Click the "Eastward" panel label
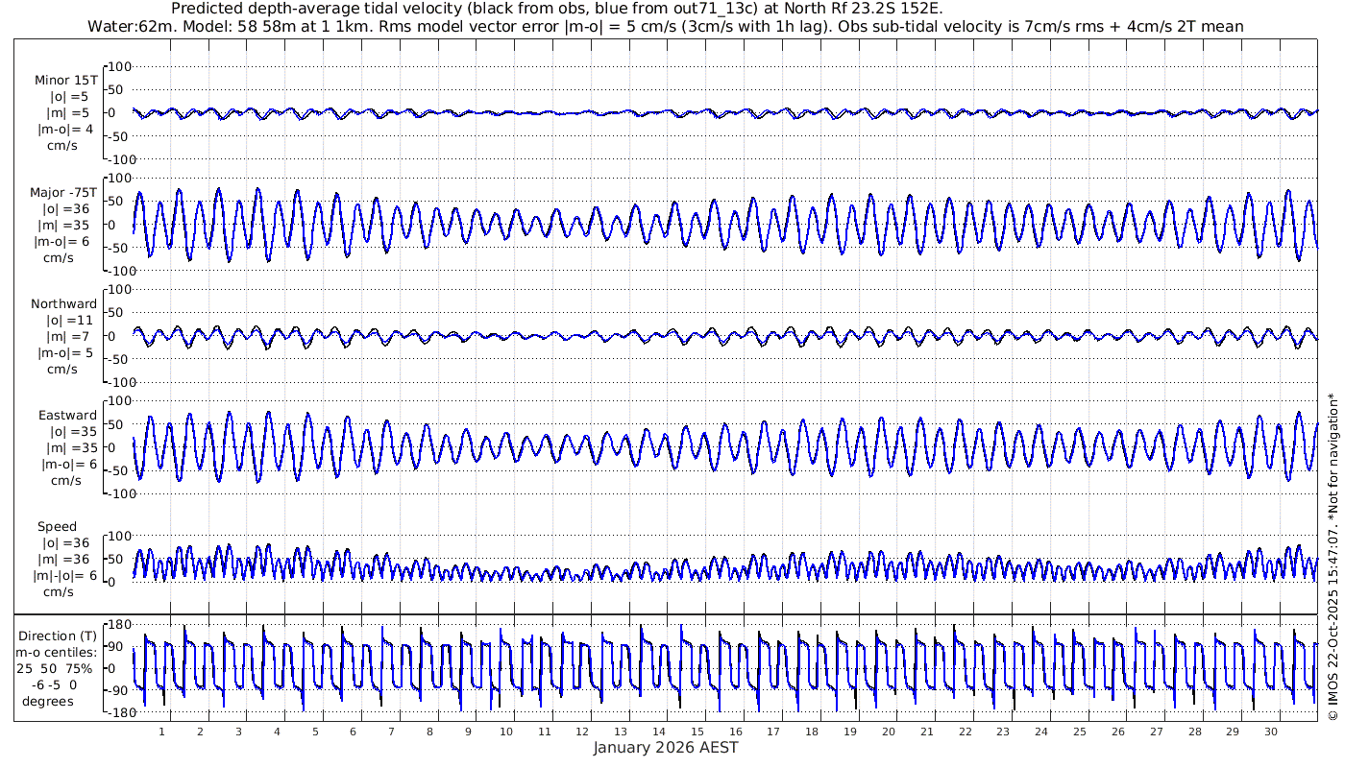Viewport: 1345px width, 768px height. click(x=67, y=416)
